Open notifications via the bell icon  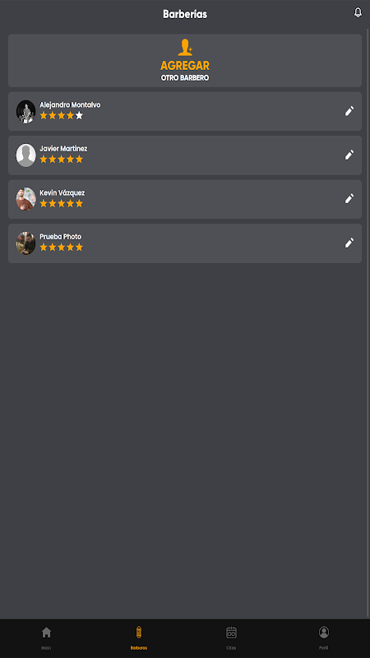coord(358,12)
